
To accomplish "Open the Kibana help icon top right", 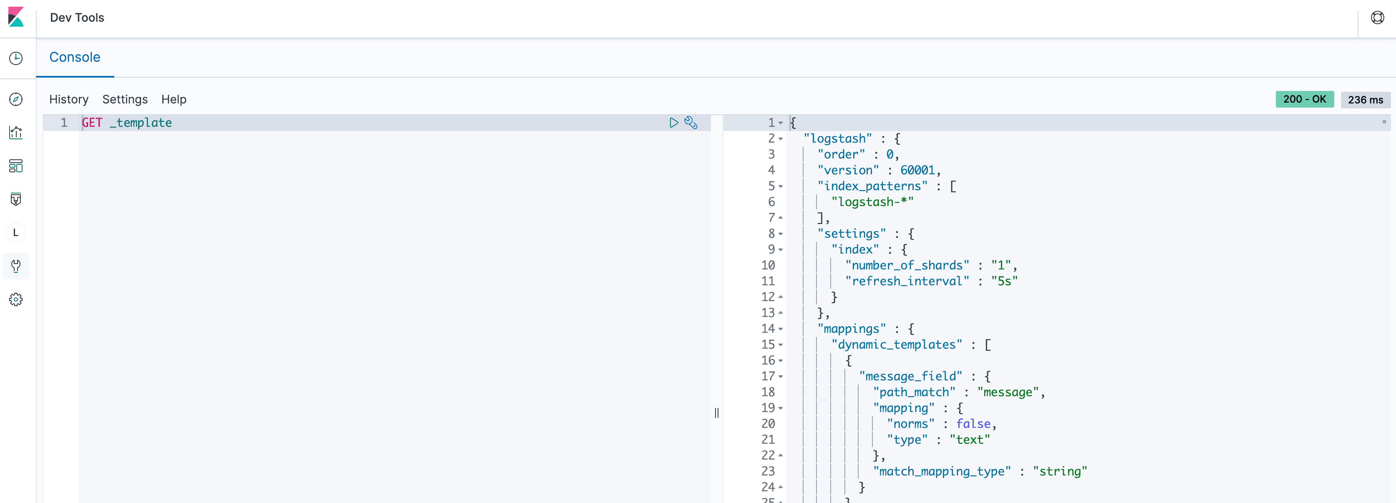I will pos(1378,18).
